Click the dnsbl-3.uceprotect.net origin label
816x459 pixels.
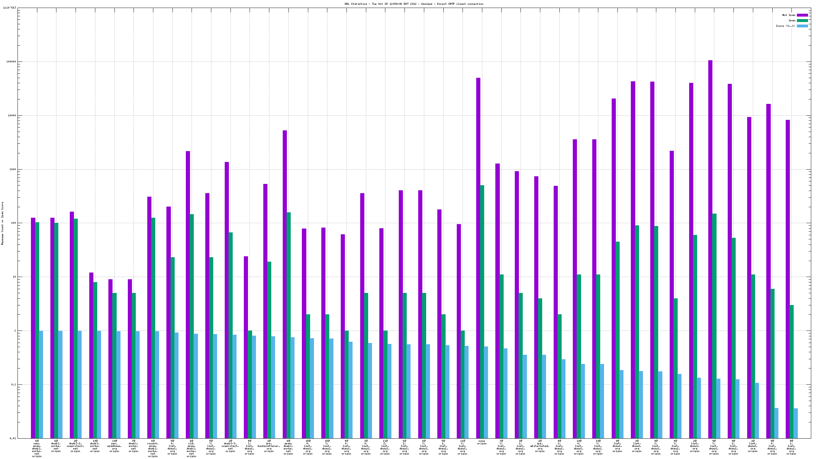coord(230,446)
